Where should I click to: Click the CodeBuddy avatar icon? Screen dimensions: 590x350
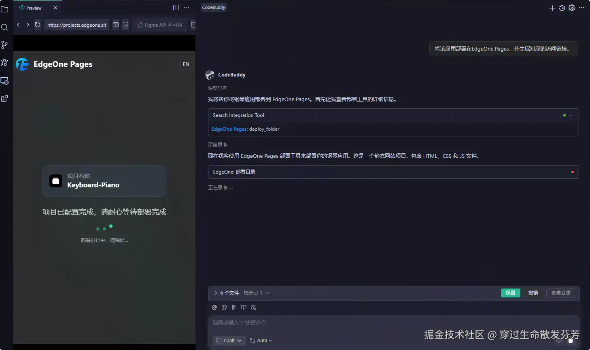click(x=210, y=75)
